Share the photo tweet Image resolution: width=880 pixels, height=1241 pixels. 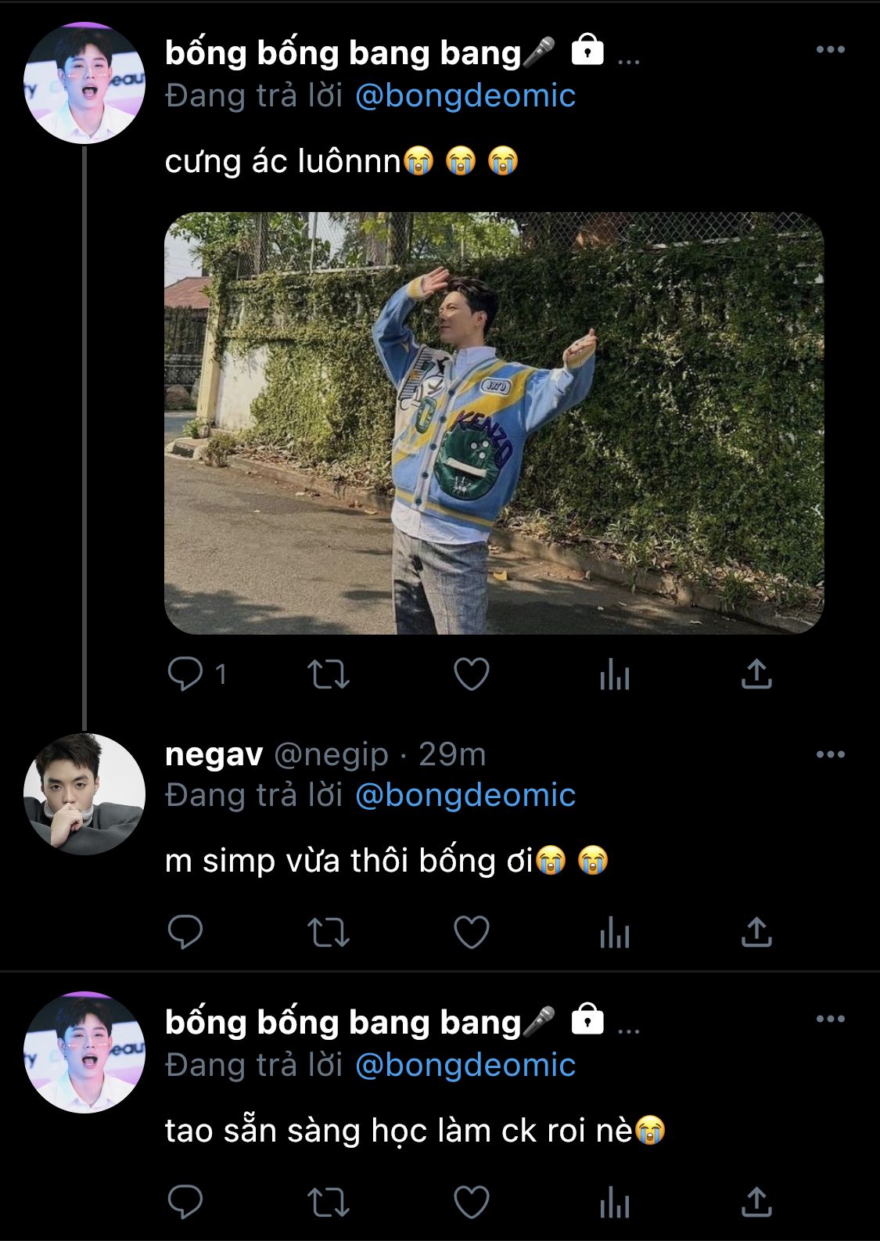pos(756,674)
